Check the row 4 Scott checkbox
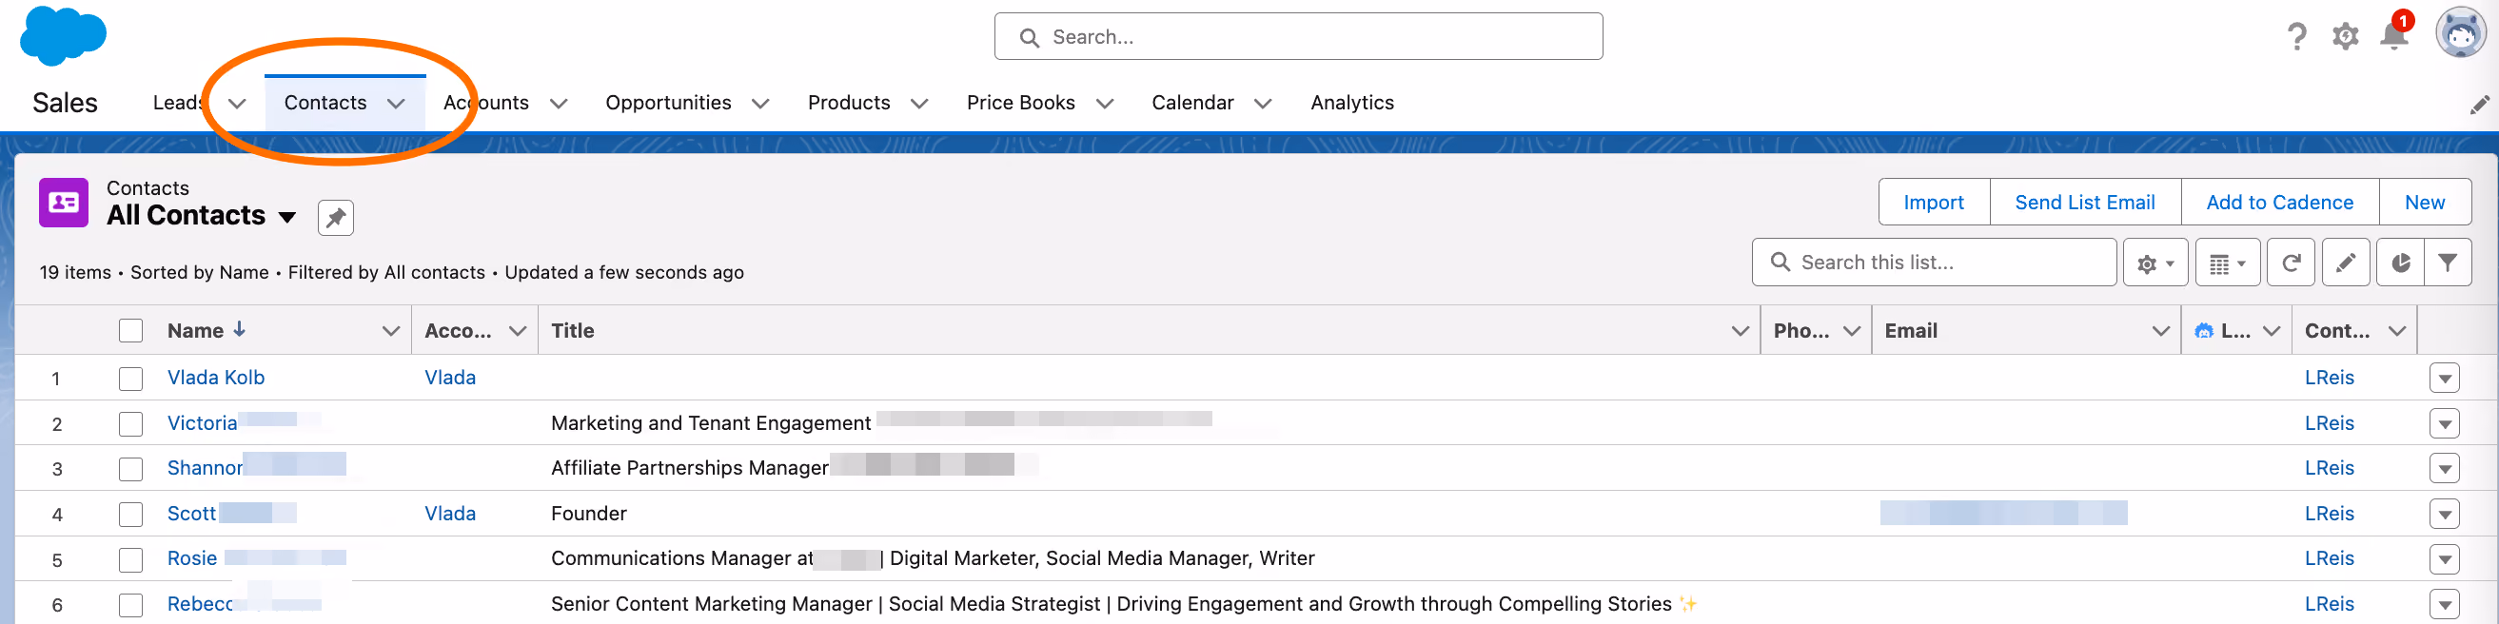The width and height of the screenshot is (2499, 624). click(131, 514)
